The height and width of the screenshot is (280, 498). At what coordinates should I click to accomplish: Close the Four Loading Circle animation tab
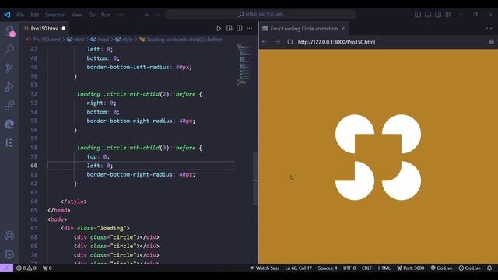[x=343, y=28]
